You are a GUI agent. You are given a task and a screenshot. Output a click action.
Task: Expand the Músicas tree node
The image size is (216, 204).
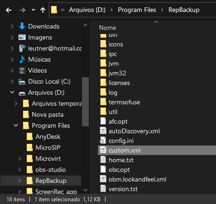(12, 59)
